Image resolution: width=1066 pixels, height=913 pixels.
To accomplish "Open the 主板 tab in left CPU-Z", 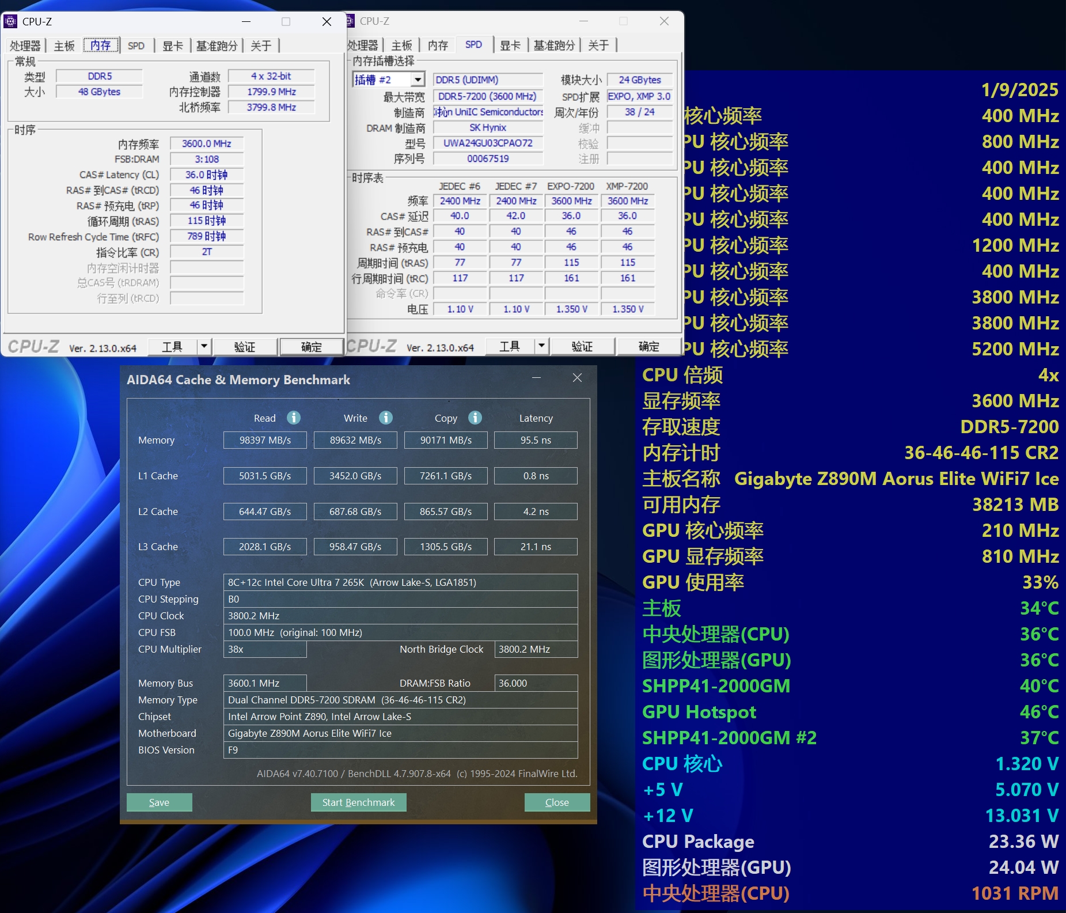I will coord(64,46).
